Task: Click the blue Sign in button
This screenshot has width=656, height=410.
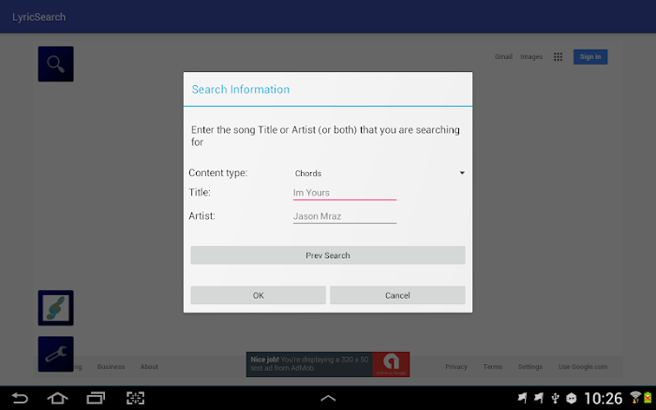Action: point(589,57)
